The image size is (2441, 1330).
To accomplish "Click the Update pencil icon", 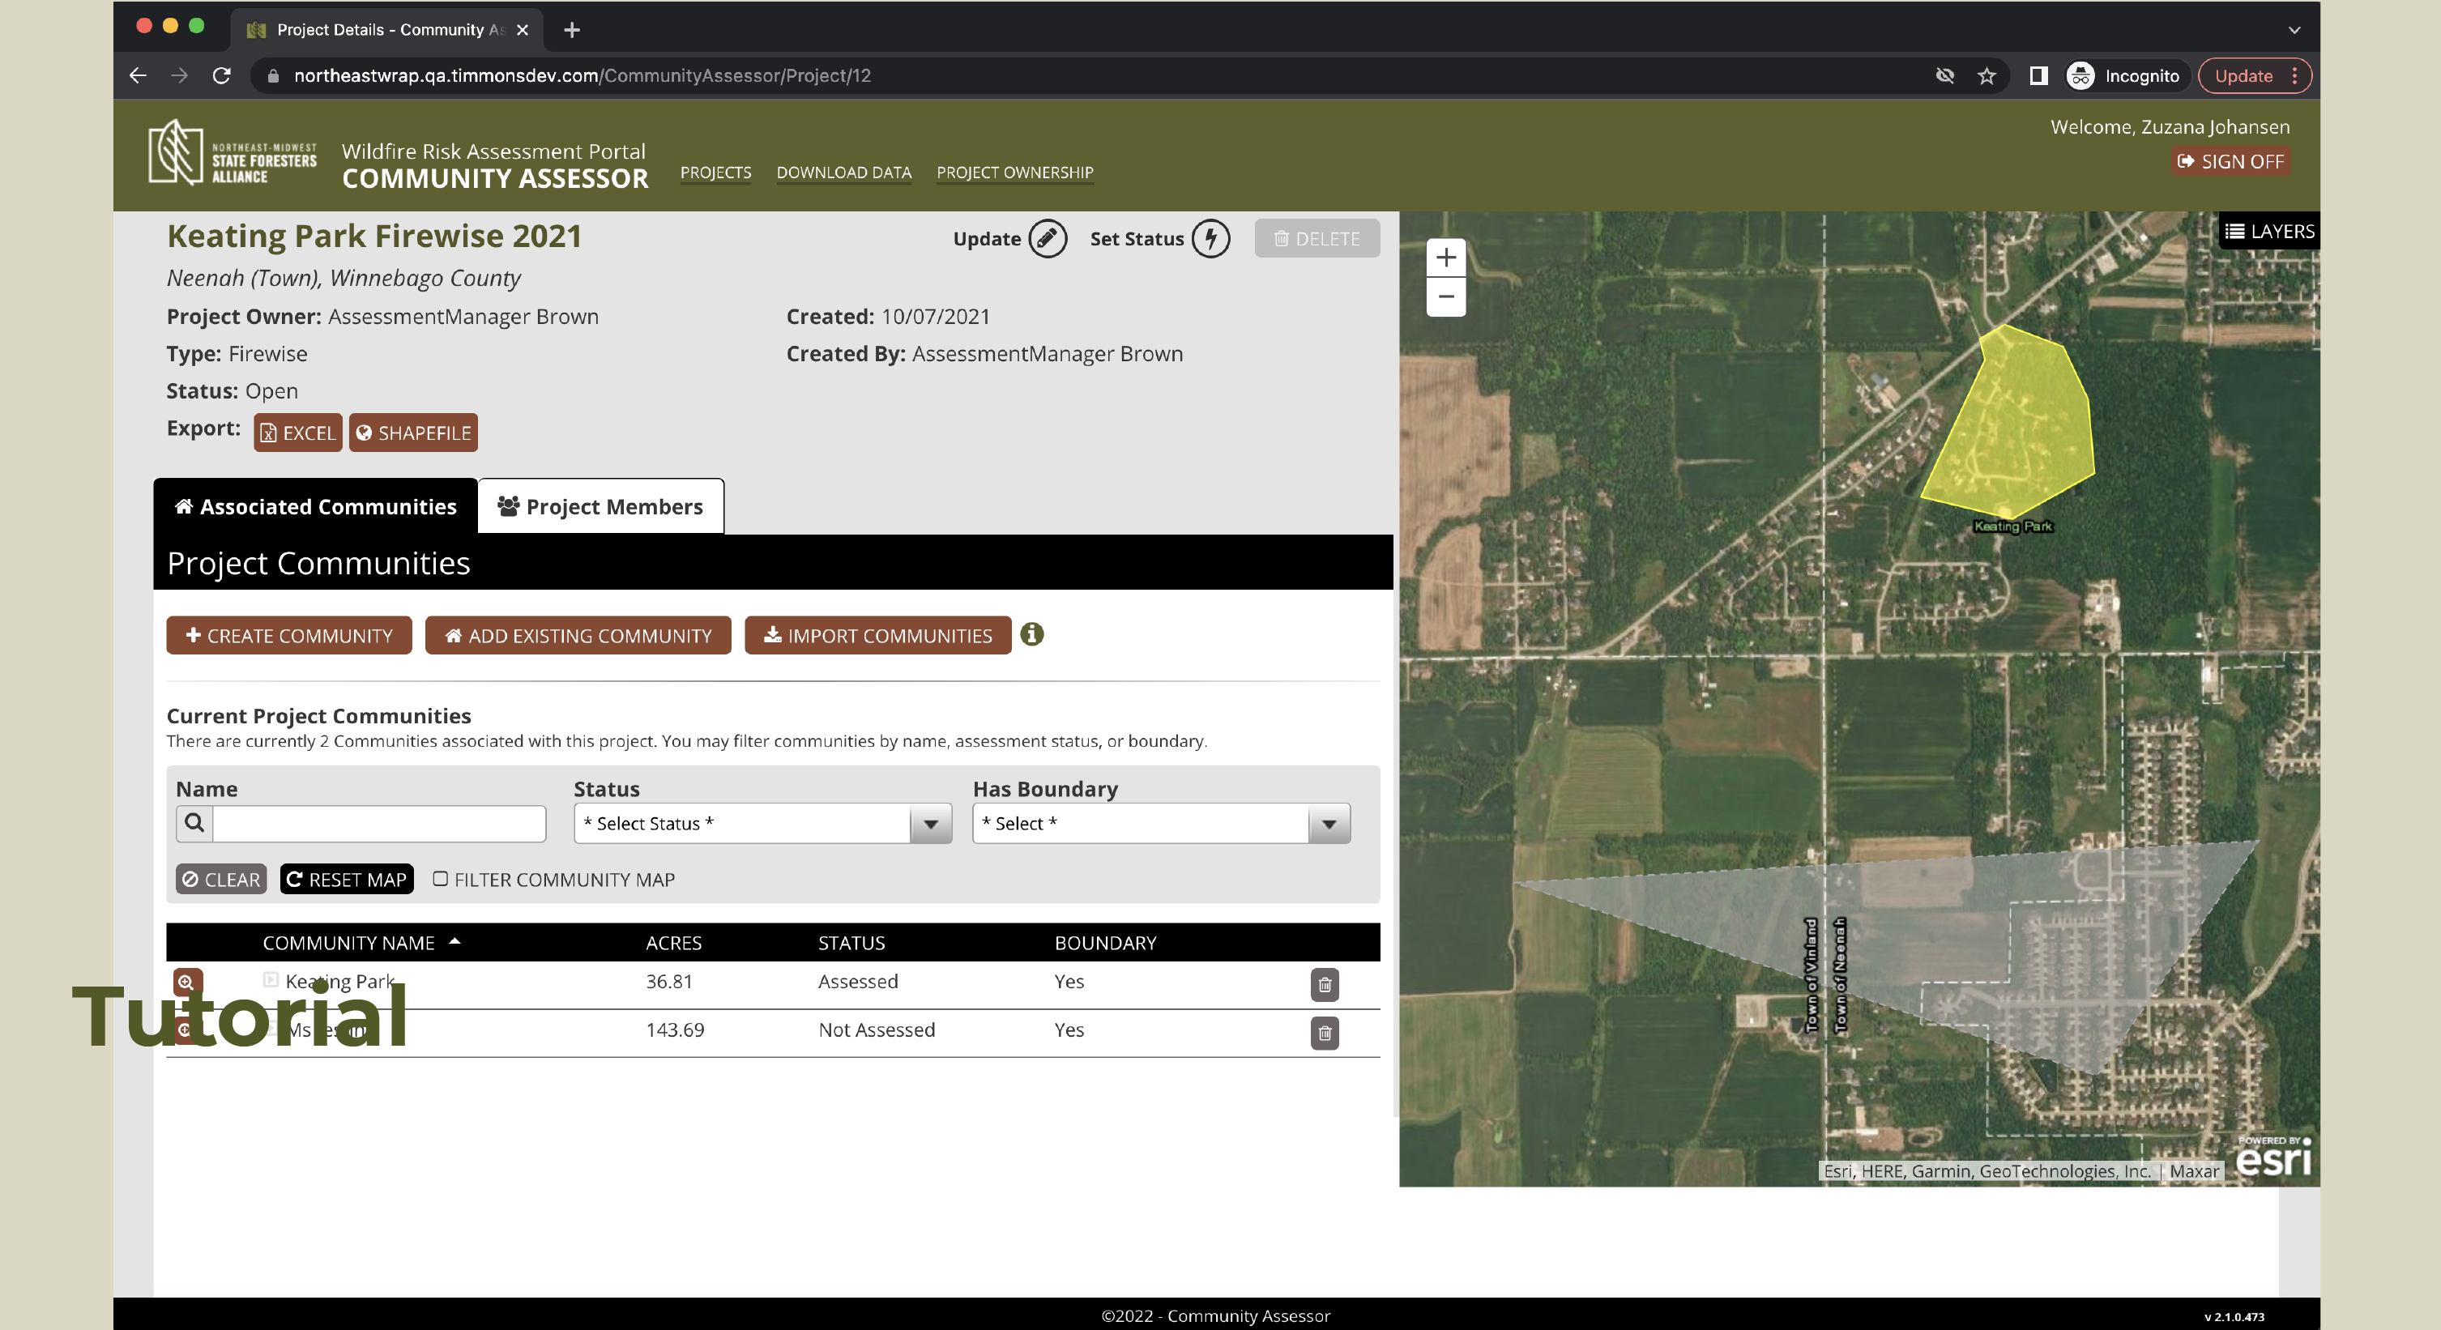I will tap(1047, 239).
